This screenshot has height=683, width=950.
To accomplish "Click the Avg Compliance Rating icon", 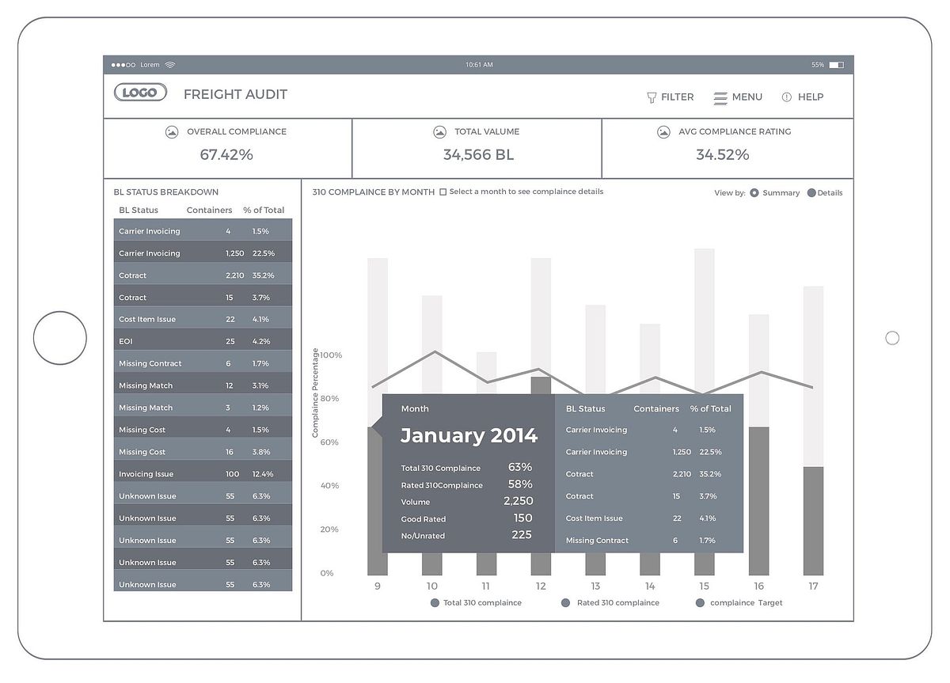I will point(663,132).
